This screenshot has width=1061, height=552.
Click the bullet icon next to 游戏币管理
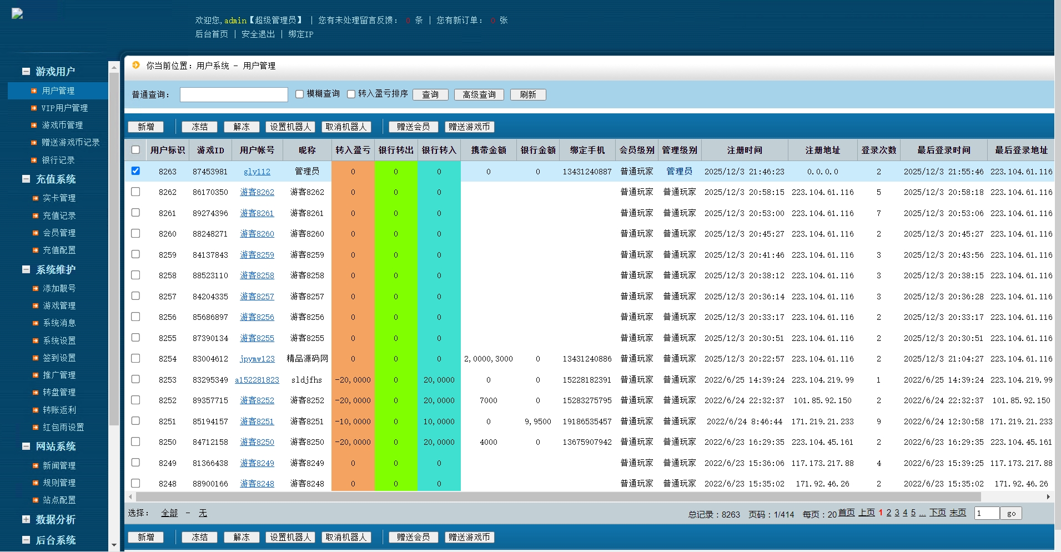(34, 126)
